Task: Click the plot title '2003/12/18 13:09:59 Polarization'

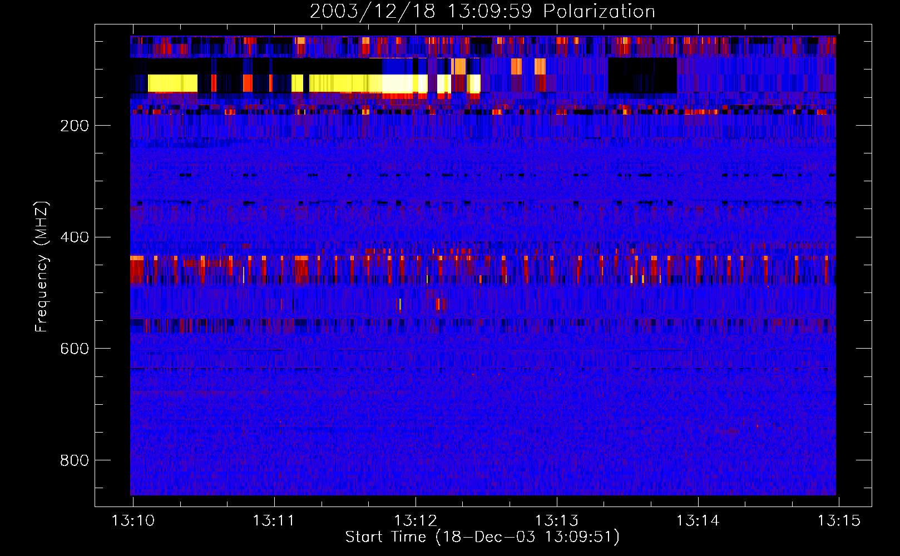Action: [x=482, y=11]
